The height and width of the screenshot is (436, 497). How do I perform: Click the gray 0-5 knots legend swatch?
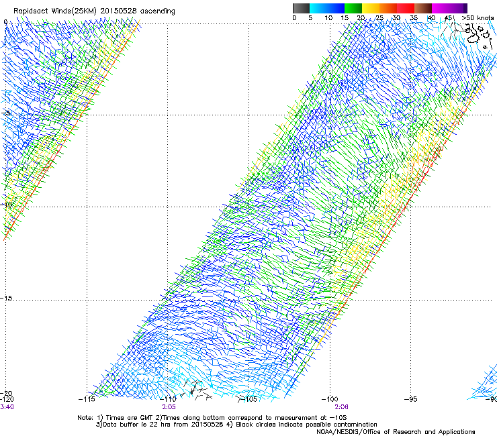pos(301,8)
